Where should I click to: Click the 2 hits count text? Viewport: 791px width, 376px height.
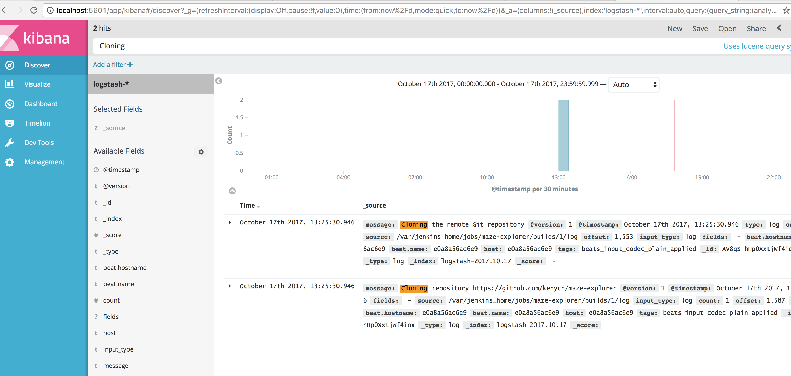click(102, 28)
